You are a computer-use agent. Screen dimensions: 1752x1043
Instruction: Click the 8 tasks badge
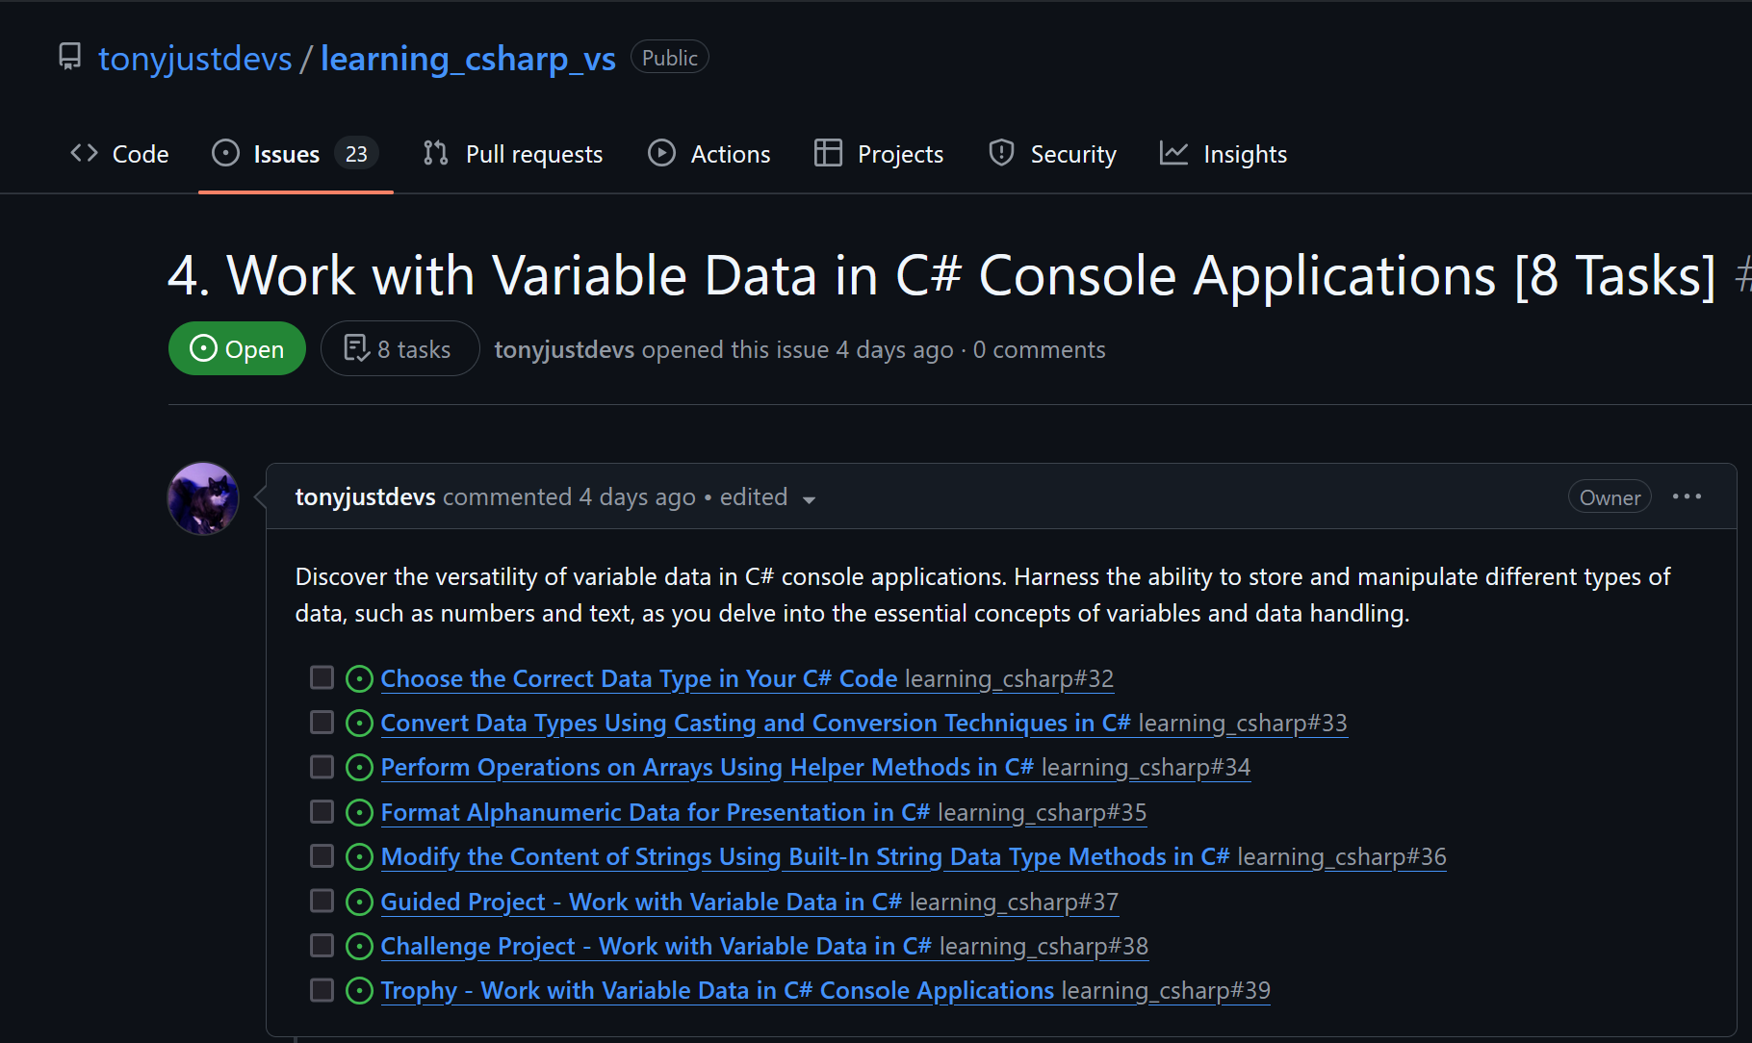399,348
